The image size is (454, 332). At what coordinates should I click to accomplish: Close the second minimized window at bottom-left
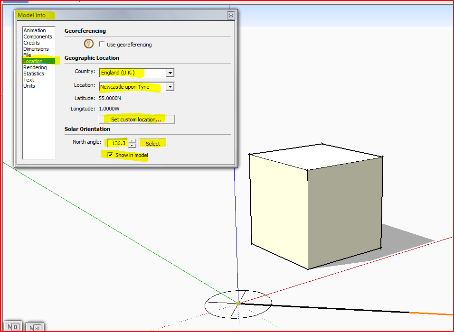(x=37, y=328)
